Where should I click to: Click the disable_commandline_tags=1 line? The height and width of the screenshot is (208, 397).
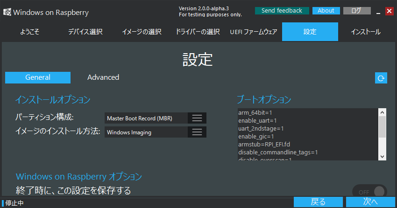[x=278, y=153]
